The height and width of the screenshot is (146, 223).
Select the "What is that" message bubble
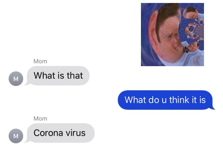57,76
